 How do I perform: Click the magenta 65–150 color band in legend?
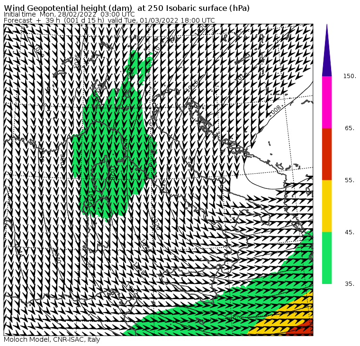(x=327, y=102)
